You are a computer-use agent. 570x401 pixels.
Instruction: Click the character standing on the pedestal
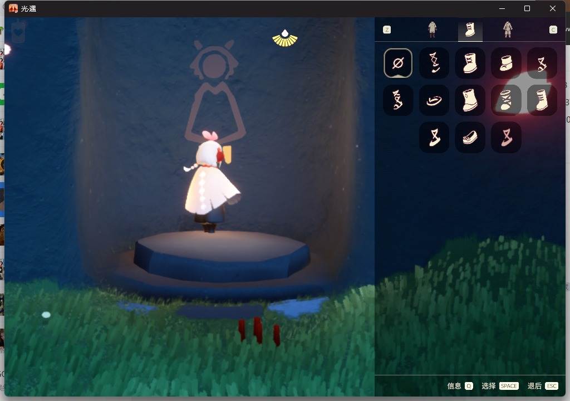coord(212,181)
